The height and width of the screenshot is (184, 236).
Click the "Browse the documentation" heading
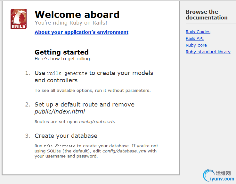[207, 15]
